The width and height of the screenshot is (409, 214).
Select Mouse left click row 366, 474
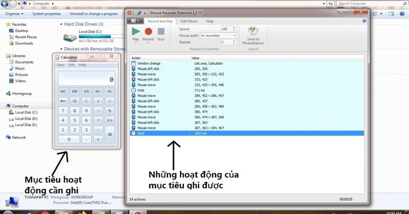point(247,112)
